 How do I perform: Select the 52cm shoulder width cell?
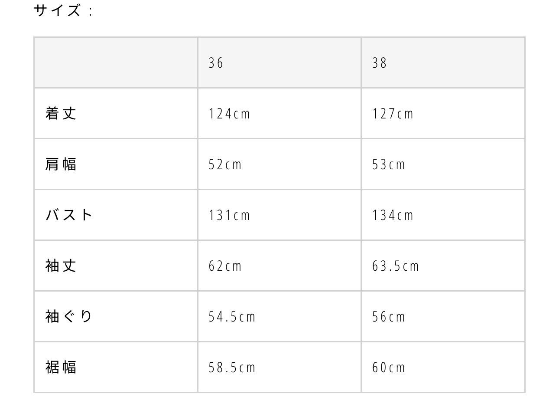[x=225, y=165]
